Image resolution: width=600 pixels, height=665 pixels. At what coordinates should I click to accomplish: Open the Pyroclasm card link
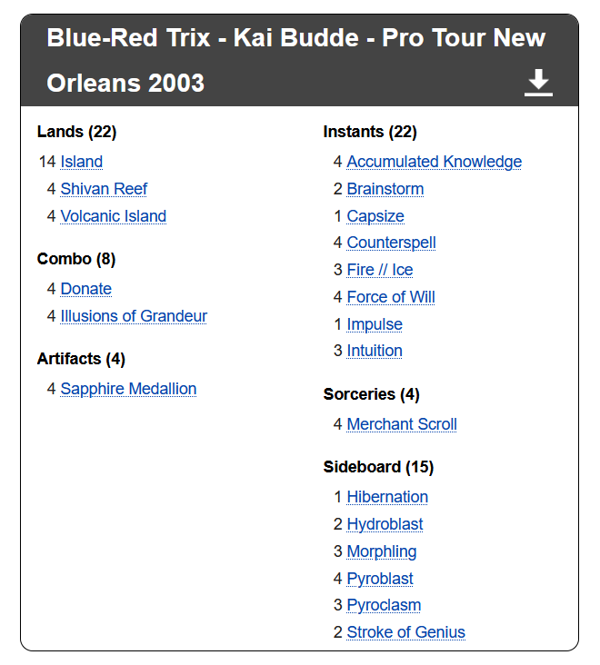coord(384,605)
